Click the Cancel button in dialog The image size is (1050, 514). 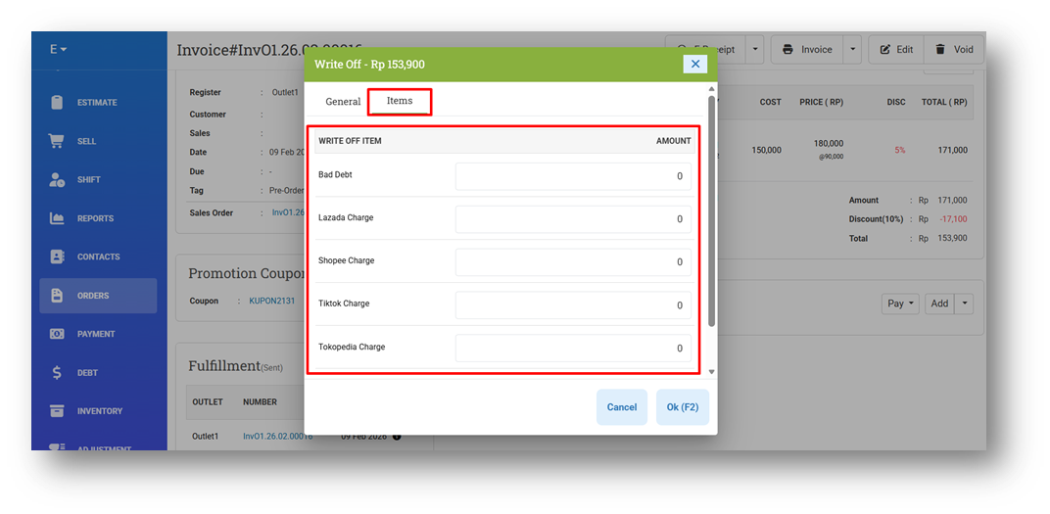pyautogui.click(x=622, y=407)
